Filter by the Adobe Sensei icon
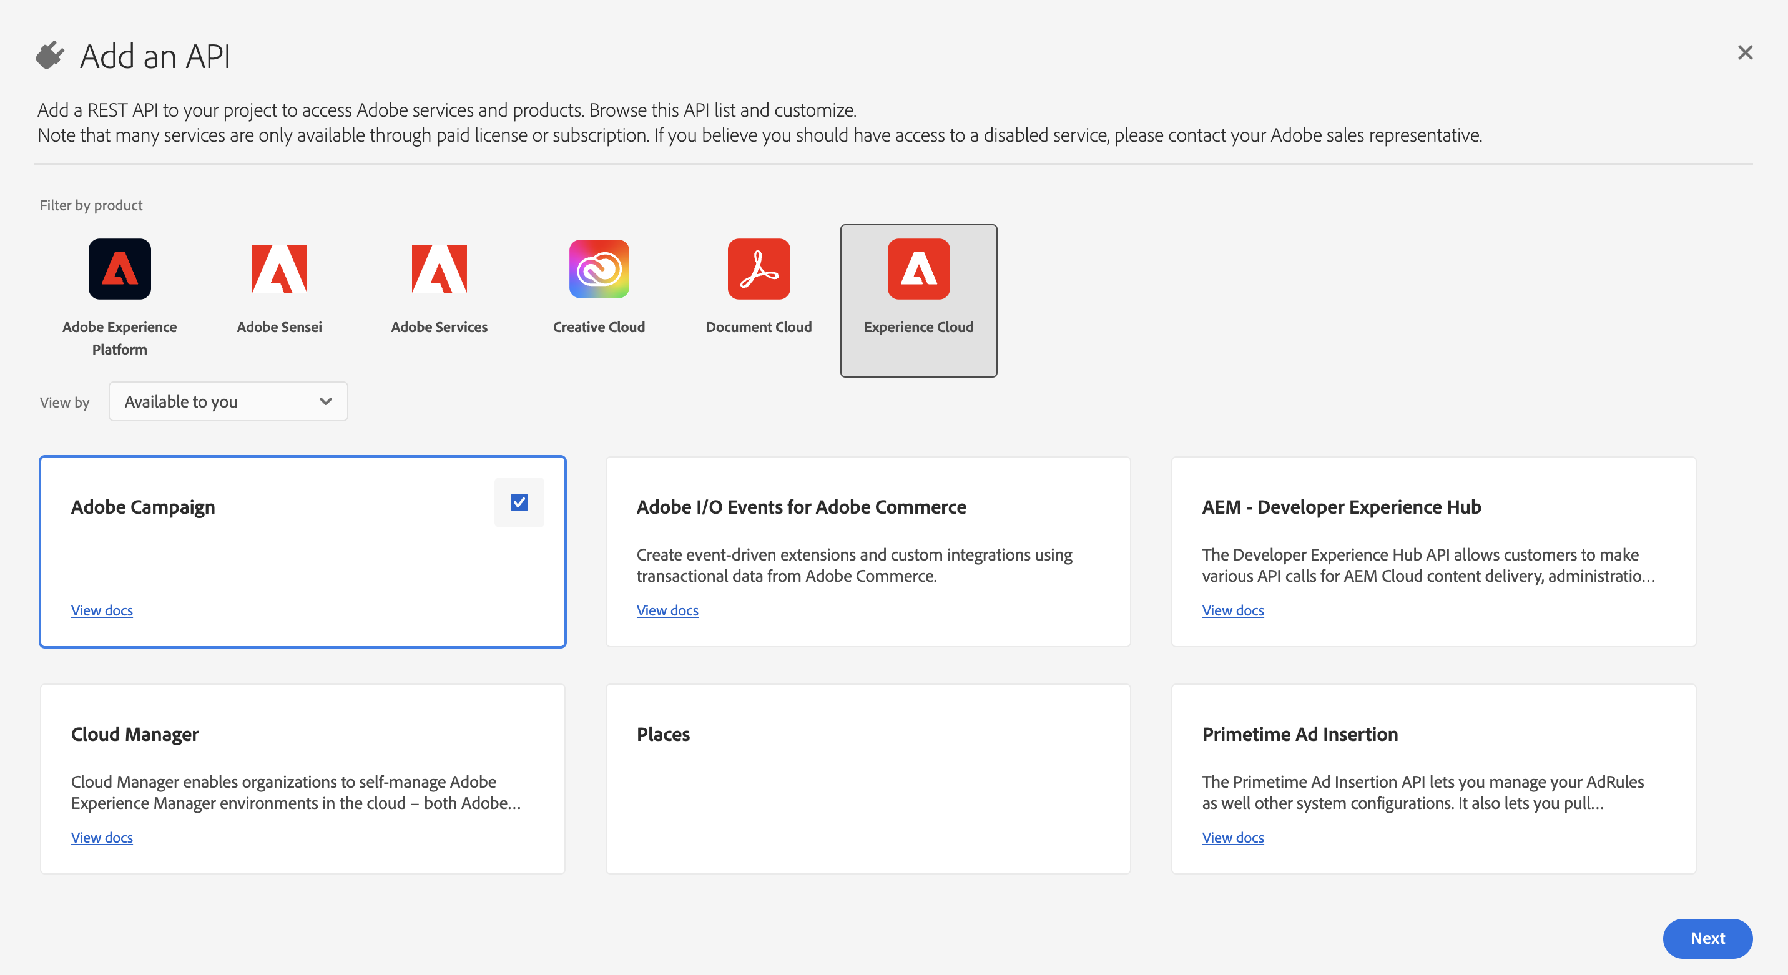 (x=279, y=269)
